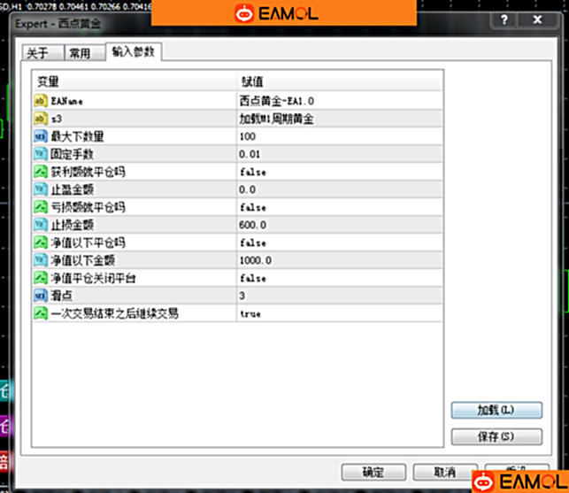
Task: Click the boolean icon beside 获利额就平仓吗
Action: (41, 172)
